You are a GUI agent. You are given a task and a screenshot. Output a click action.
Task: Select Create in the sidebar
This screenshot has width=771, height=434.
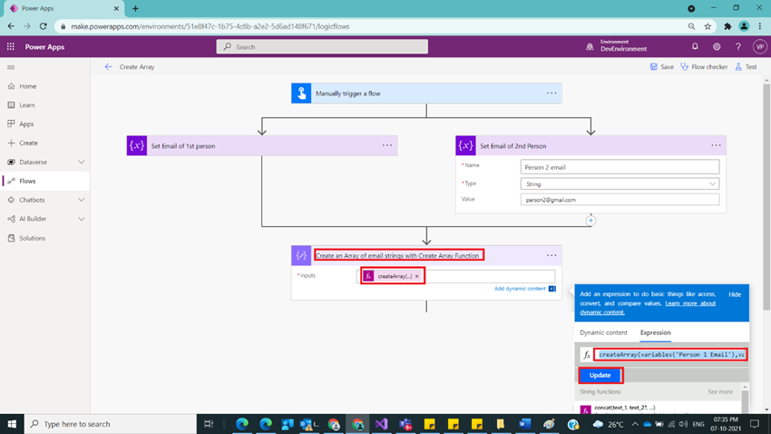pyautogui.click(x=28, y=143)
